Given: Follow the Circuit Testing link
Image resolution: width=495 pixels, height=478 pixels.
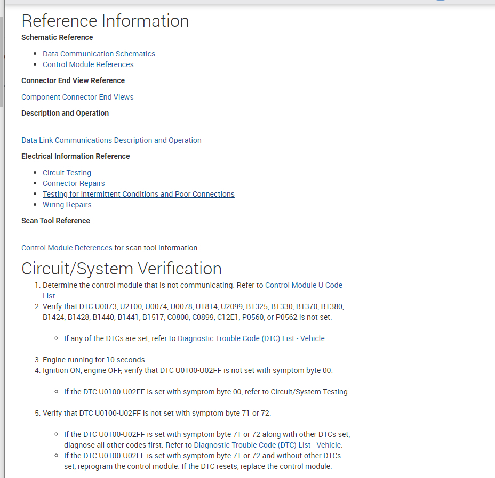Looking at the screenshot, I should point(67,173).
